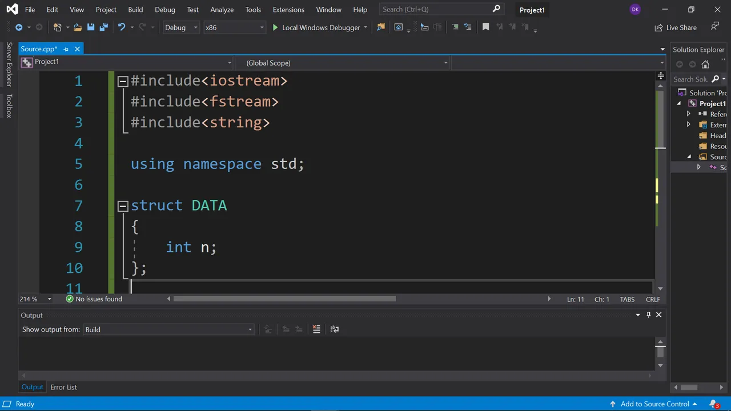Collapse the #include region on line 1
Image resolution: width=731 pixels, height=411 pixels.
[x=122, y=81]
